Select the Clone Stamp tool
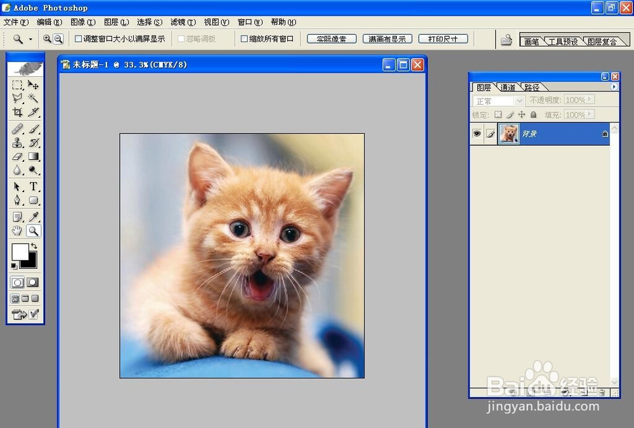The width and height of the screenshot is (634, 428). coord(17,142)
